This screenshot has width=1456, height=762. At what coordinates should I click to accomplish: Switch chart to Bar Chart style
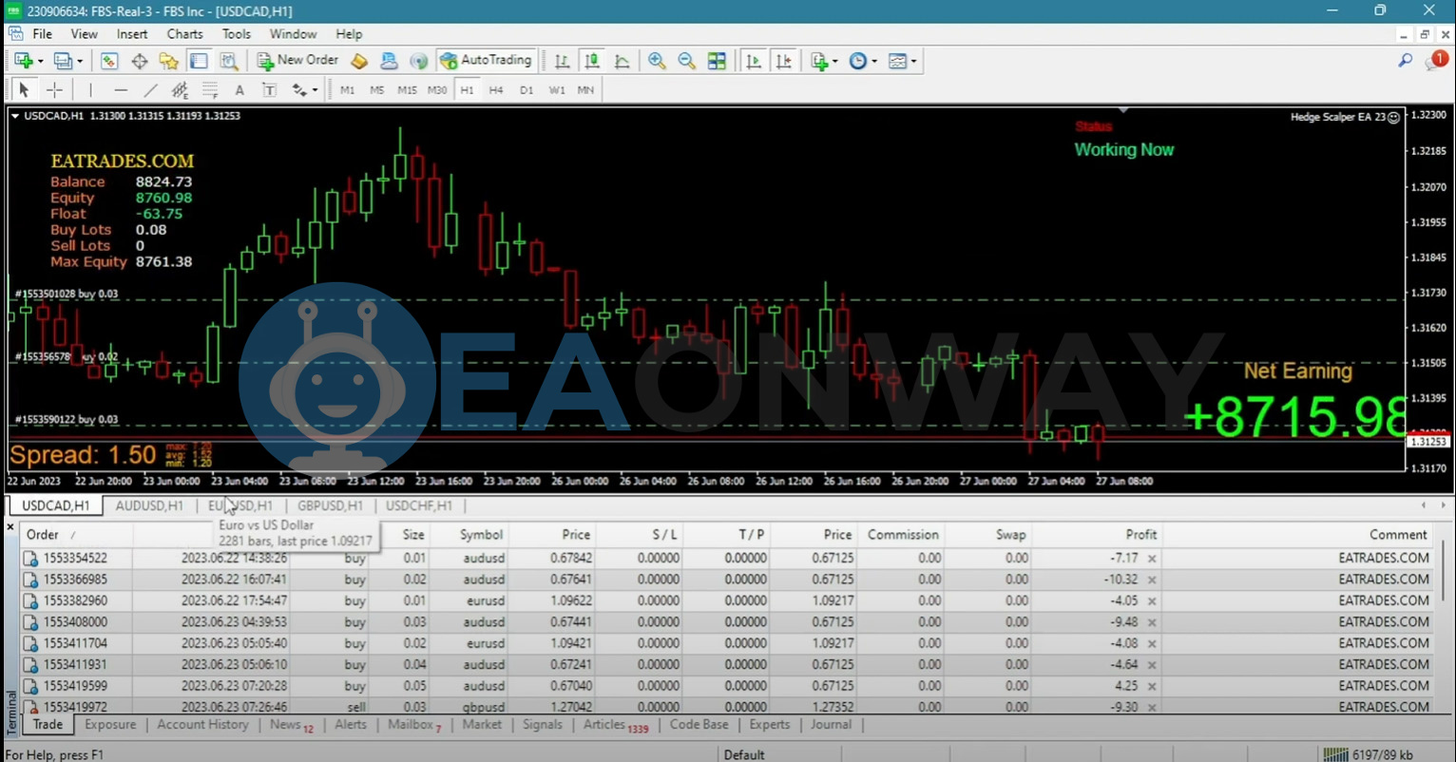(x=563, y=61)
